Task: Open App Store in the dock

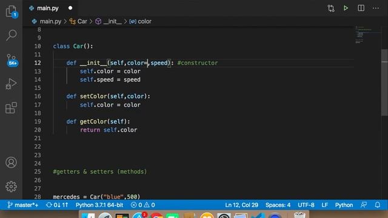Action: point(139,216)
